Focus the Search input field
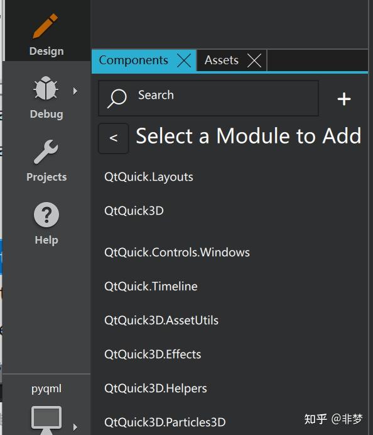Viewport: 373px width, 435px height. 208,98
